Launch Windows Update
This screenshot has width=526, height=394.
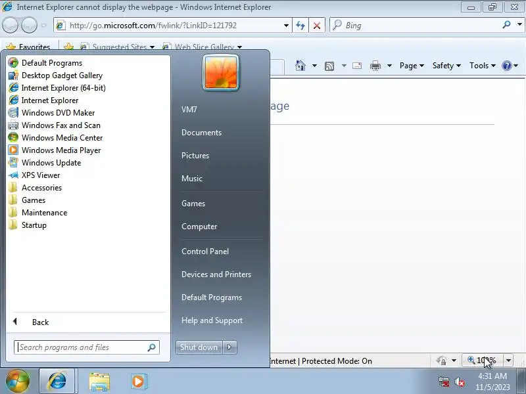point(51,162)
